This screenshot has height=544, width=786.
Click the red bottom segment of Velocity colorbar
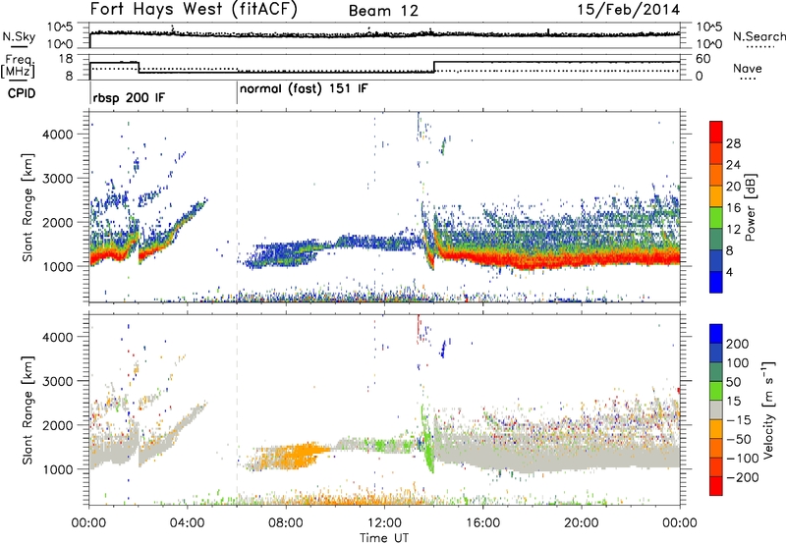(x=716, y=486)
